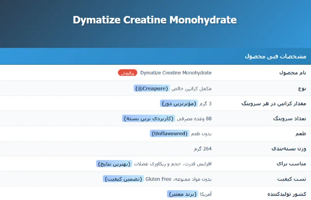Click the بهترین نتایج badge
311x200 pixels.
114,164
